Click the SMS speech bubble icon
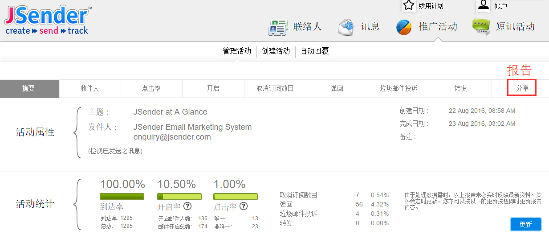 [481, 27]
